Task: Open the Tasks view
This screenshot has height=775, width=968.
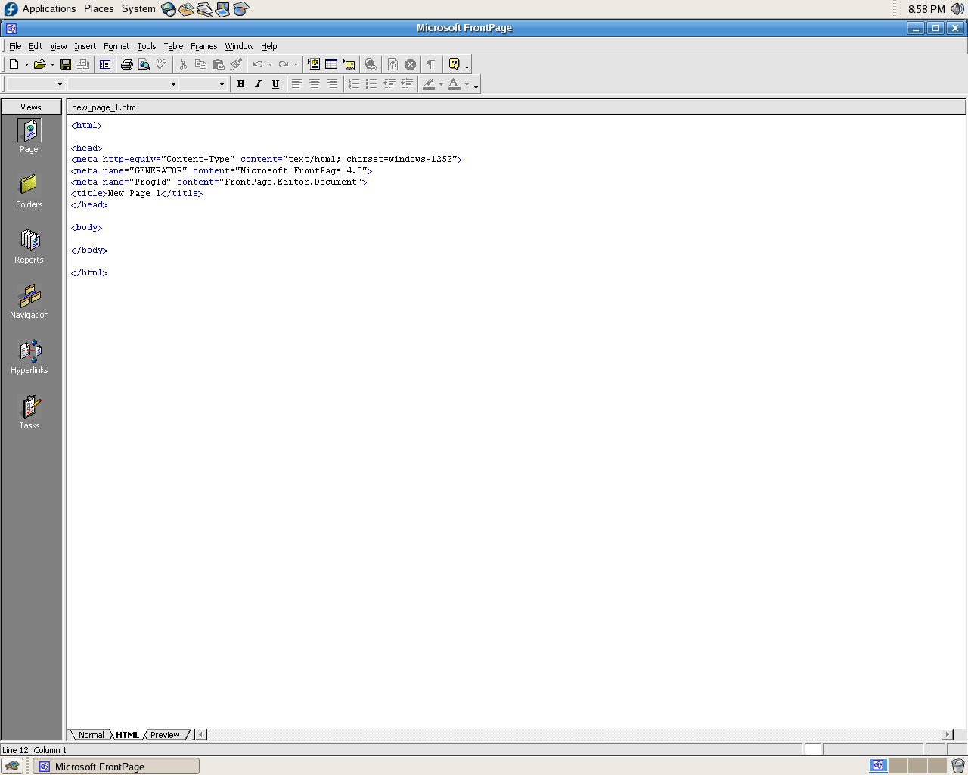Action: click(x=29, y=411)
